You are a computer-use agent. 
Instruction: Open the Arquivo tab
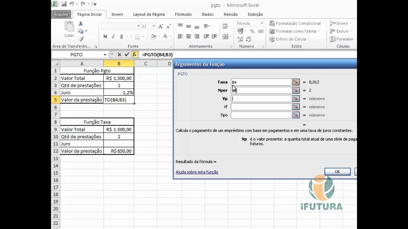point(61,14)
